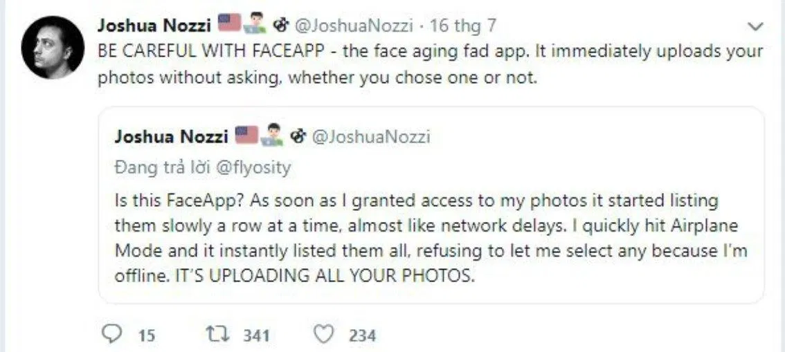
Task: Click the US flag emoji in quoted tweet
Action: tap(246, 135)
